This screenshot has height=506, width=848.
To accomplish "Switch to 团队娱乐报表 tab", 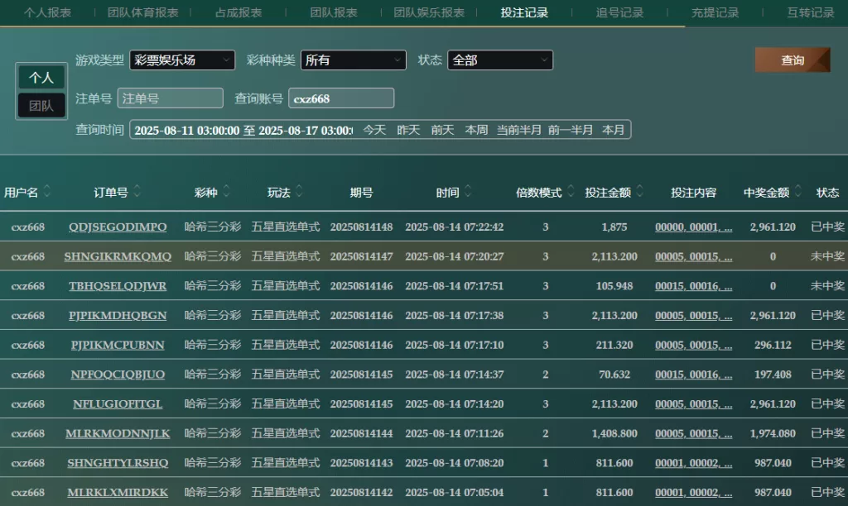I will pyautogui.click(x=429, y=12).
